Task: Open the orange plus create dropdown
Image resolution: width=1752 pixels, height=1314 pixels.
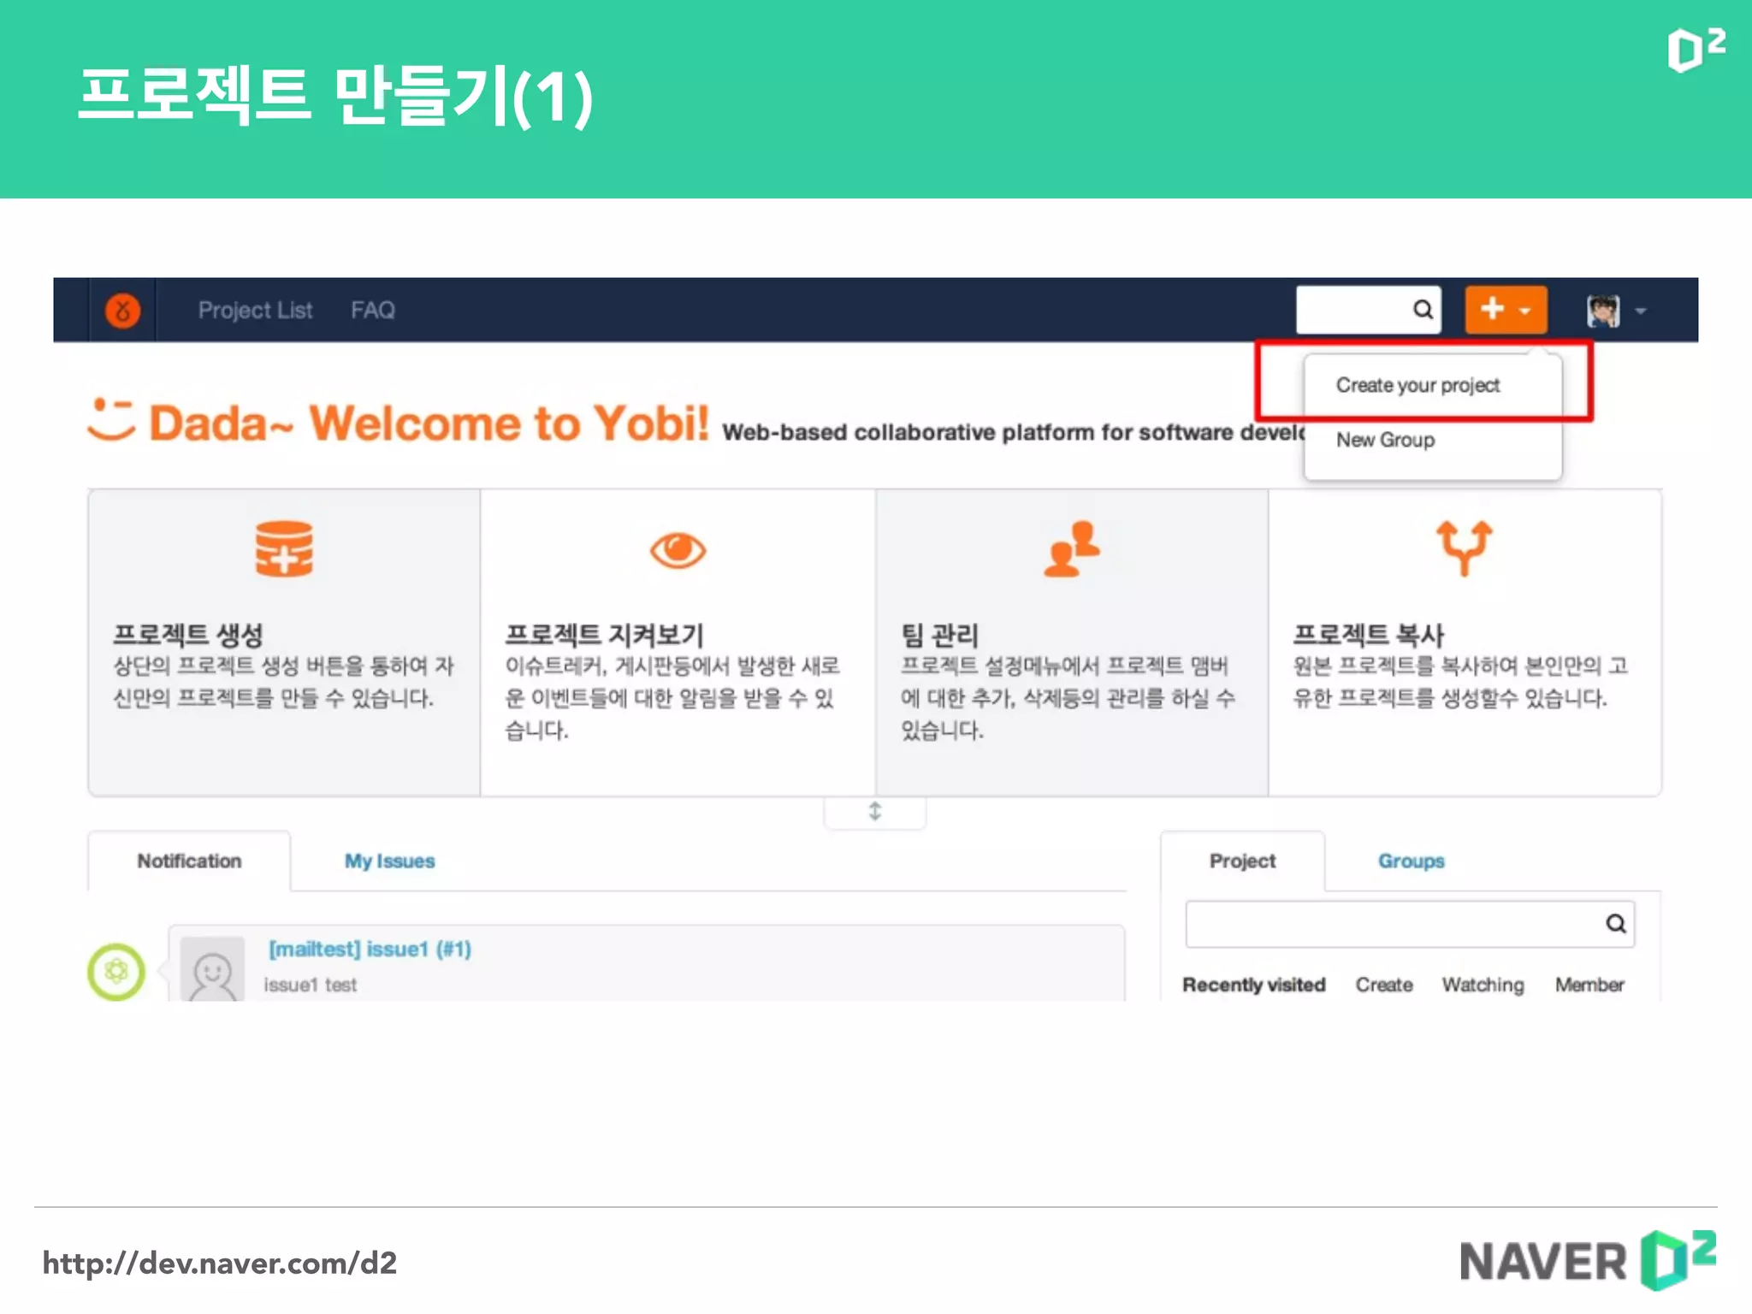Action: (1506, 310)
